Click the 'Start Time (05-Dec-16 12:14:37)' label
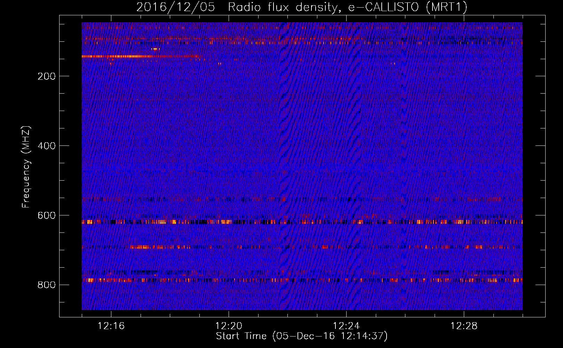The image size is (563, 348). [x=302, y=336]
